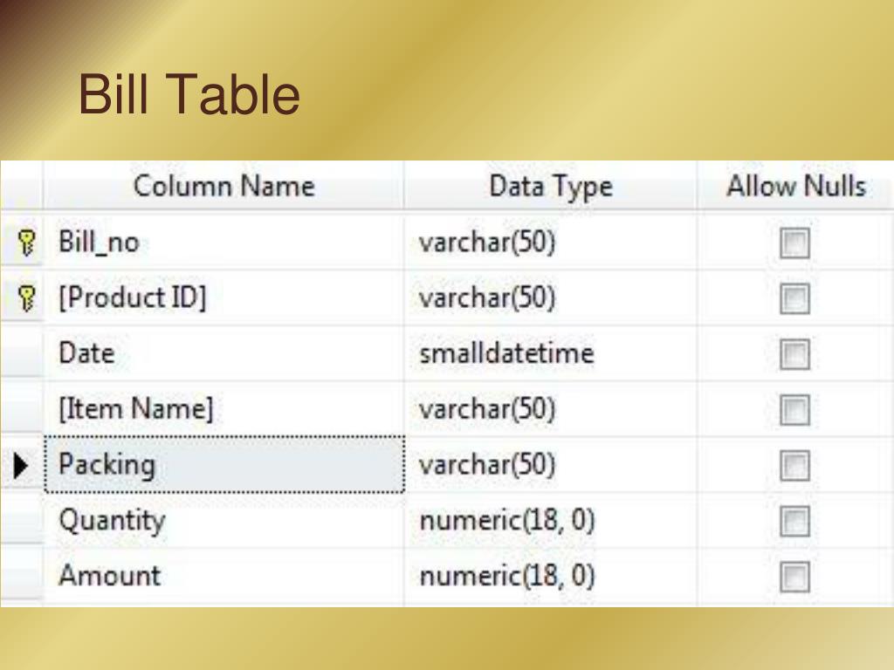The width and height of the screenshot is (894, 670).
Task: Select the Bill_no column name cell
Action: click(224, 243)
